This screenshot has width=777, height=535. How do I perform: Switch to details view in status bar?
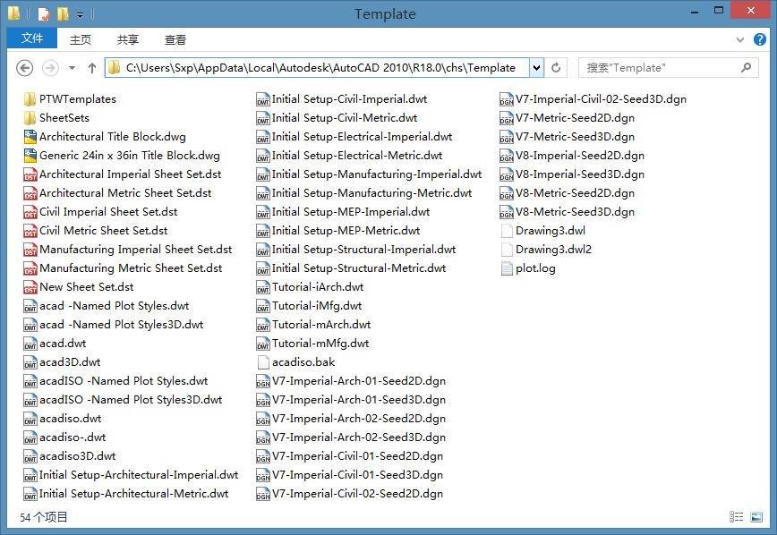point(737,517)
